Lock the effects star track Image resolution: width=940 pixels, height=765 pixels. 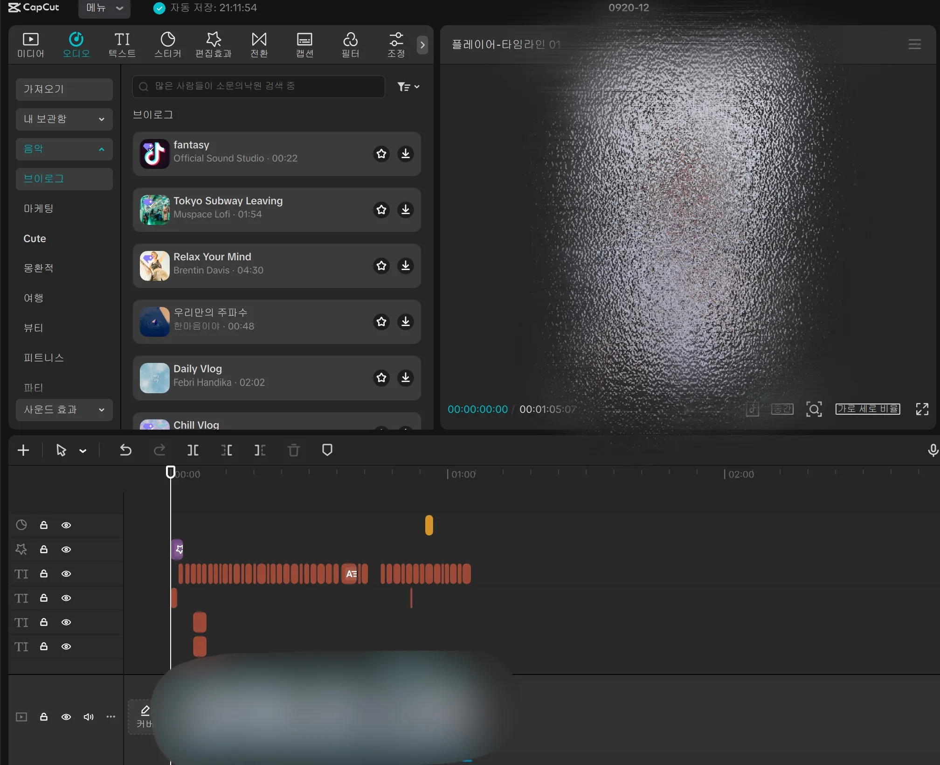[x=44, y=549]
